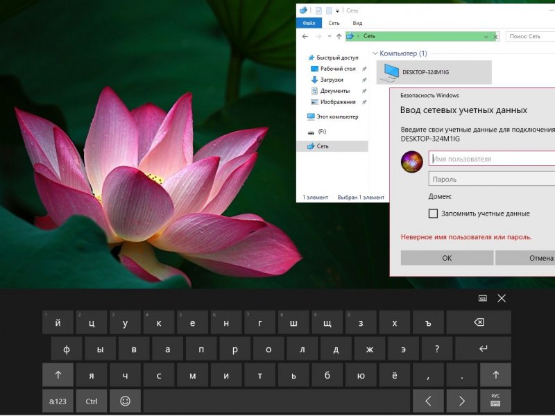Tap the ё key
The image size is (555, 416).
[x=395, y=375]
